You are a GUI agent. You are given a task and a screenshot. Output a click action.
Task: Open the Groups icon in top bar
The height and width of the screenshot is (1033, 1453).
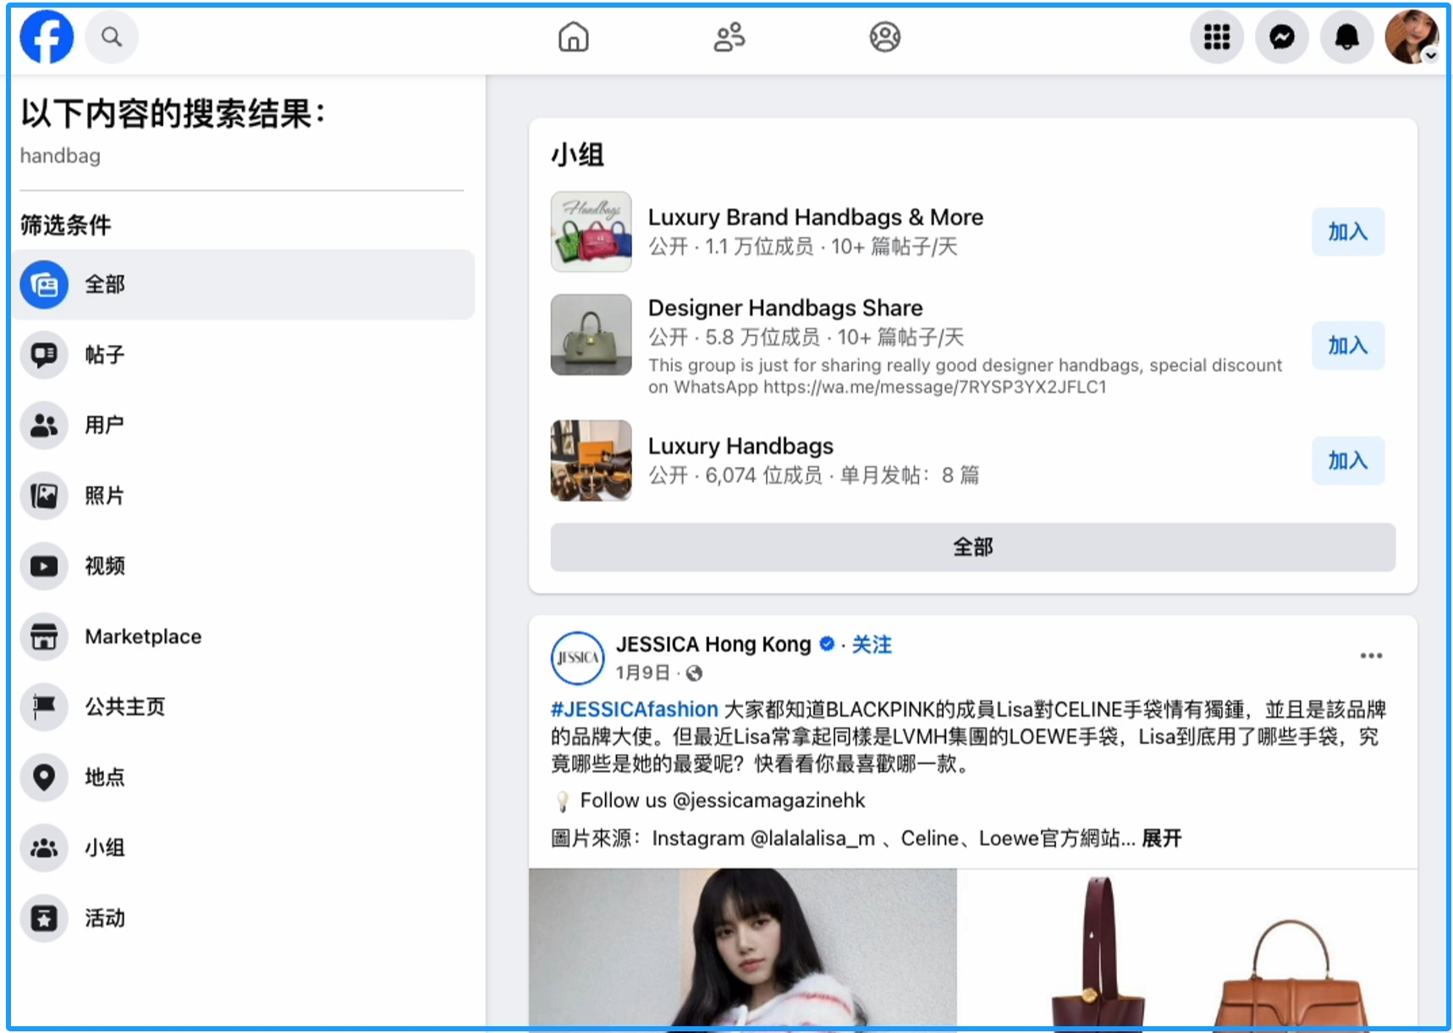(885, 37)
